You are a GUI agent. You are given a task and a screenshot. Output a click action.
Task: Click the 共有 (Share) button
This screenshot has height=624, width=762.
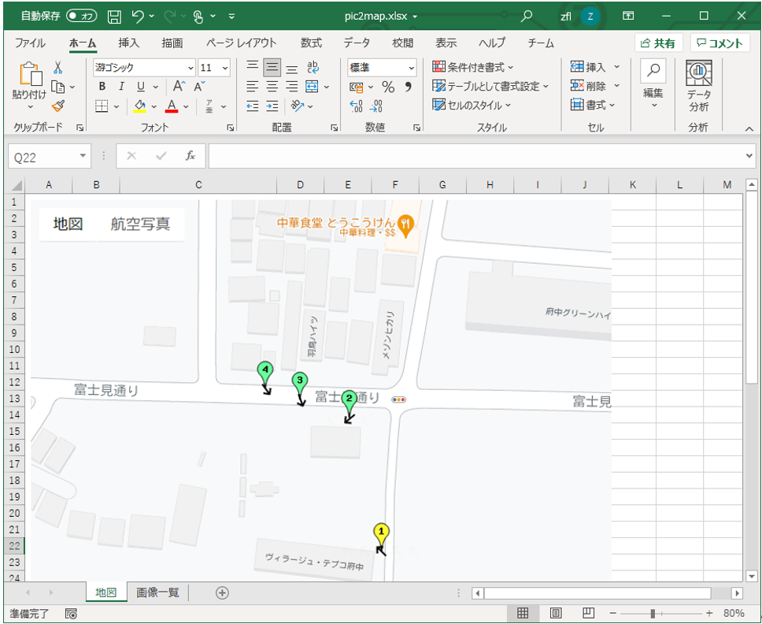point(658,43)
